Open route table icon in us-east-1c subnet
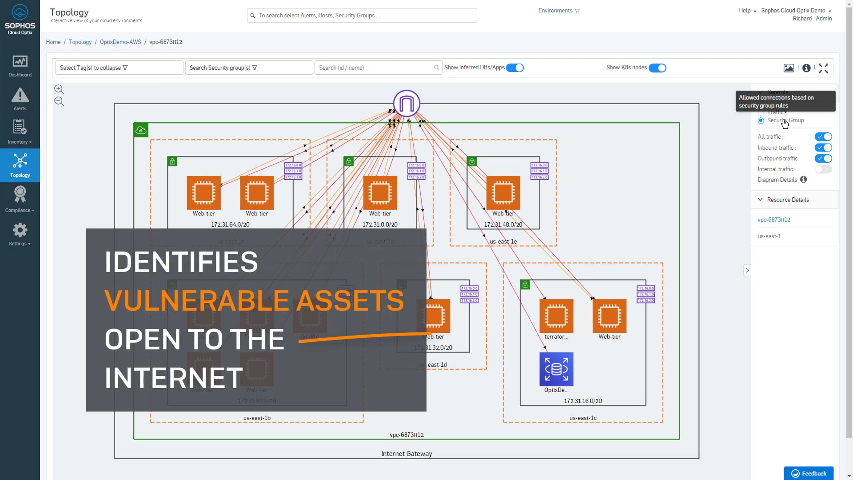The width and height of the screenshot is (853, 480). click(646, 294)
